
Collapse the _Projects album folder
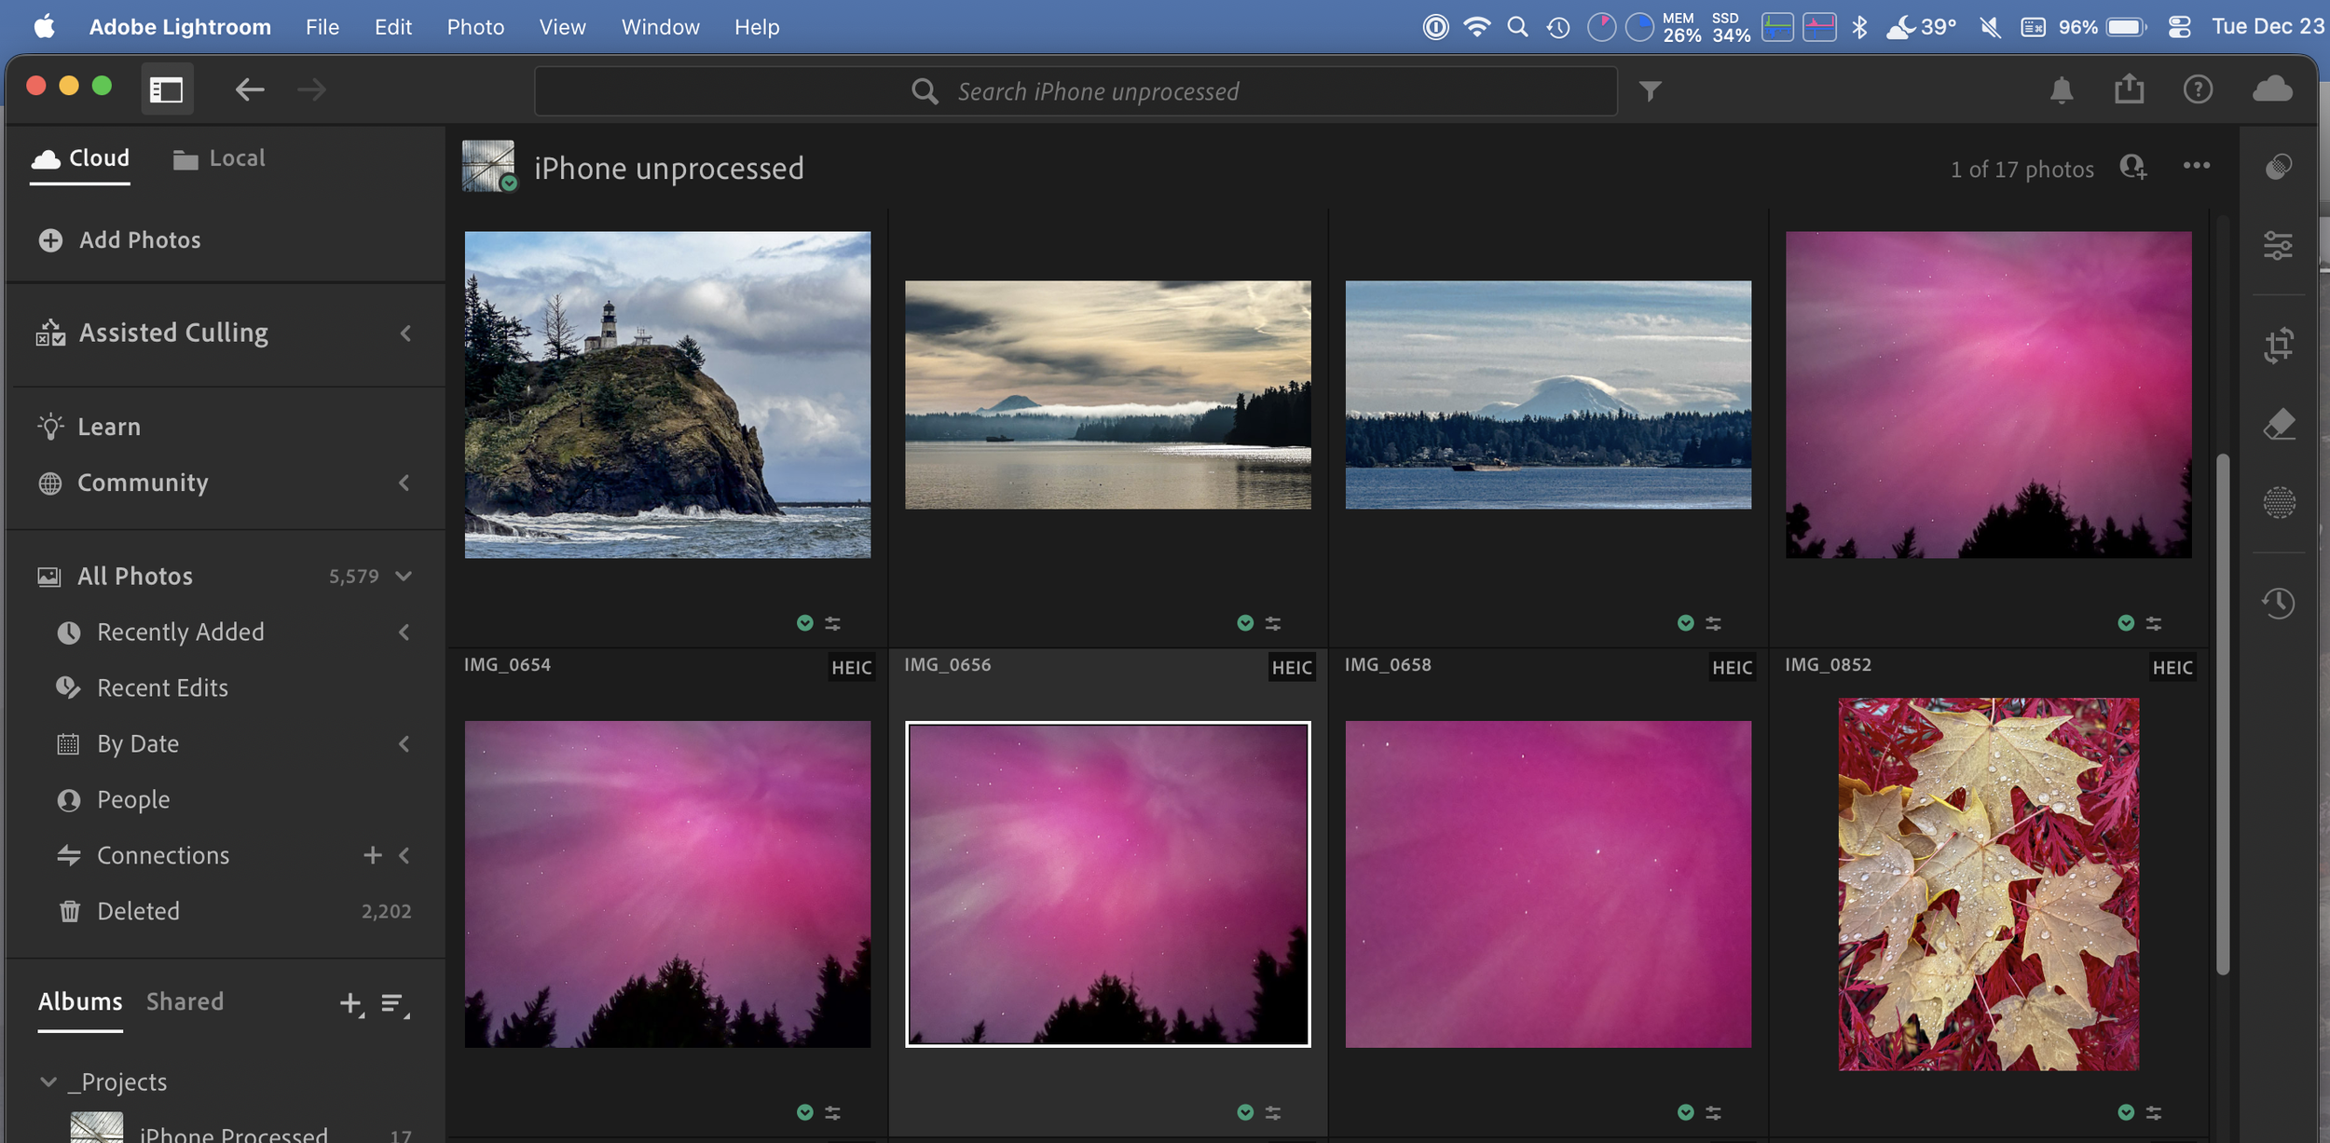point(48,1082)
